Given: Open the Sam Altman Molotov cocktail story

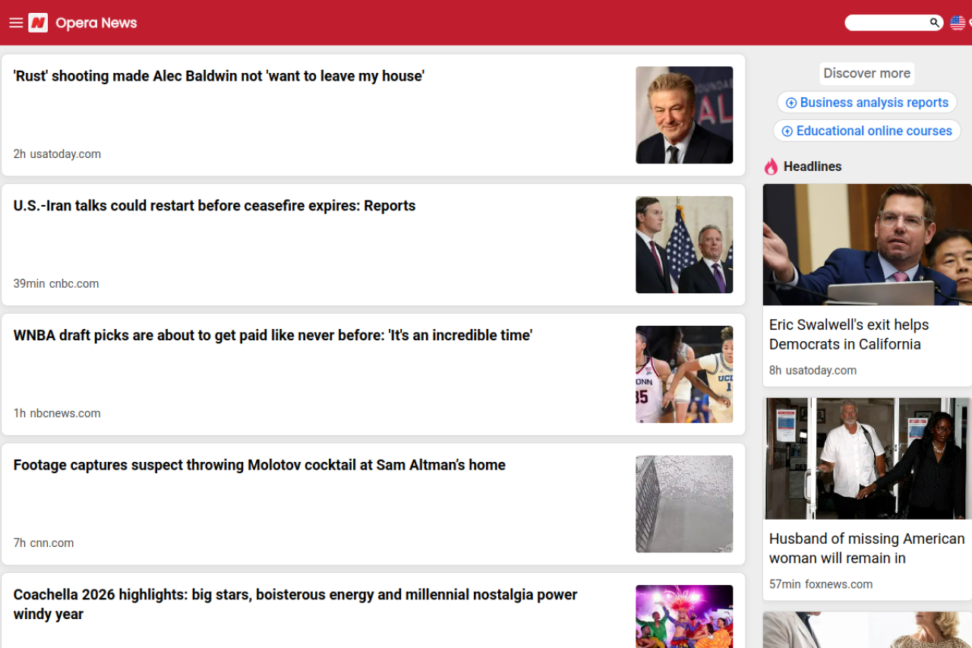Looking at the screenshot, I should coord(259,465).
